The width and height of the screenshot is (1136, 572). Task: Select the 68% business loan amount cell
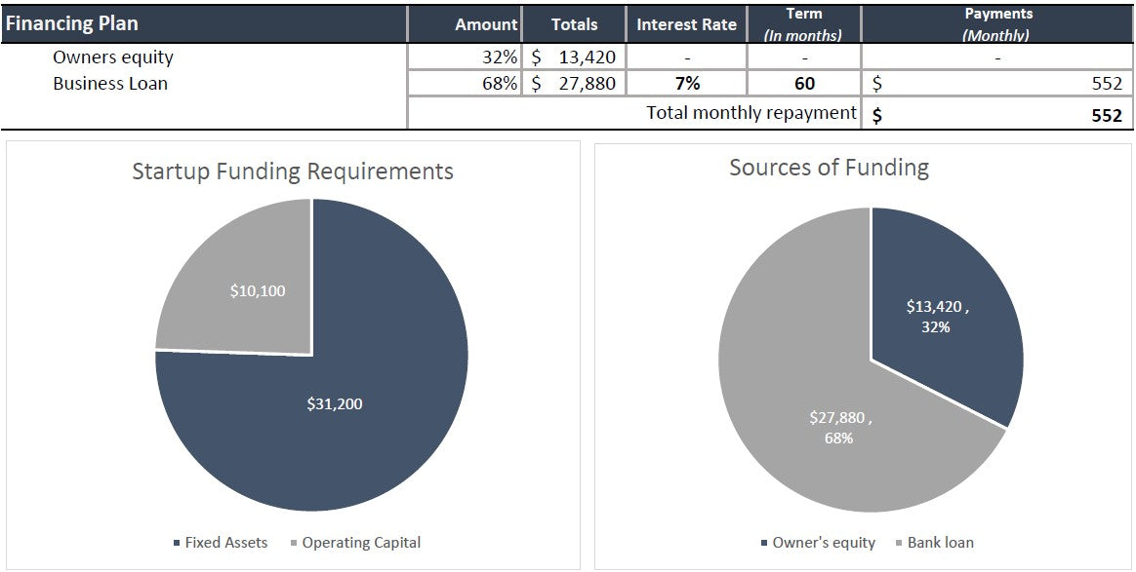coord(465,84)
